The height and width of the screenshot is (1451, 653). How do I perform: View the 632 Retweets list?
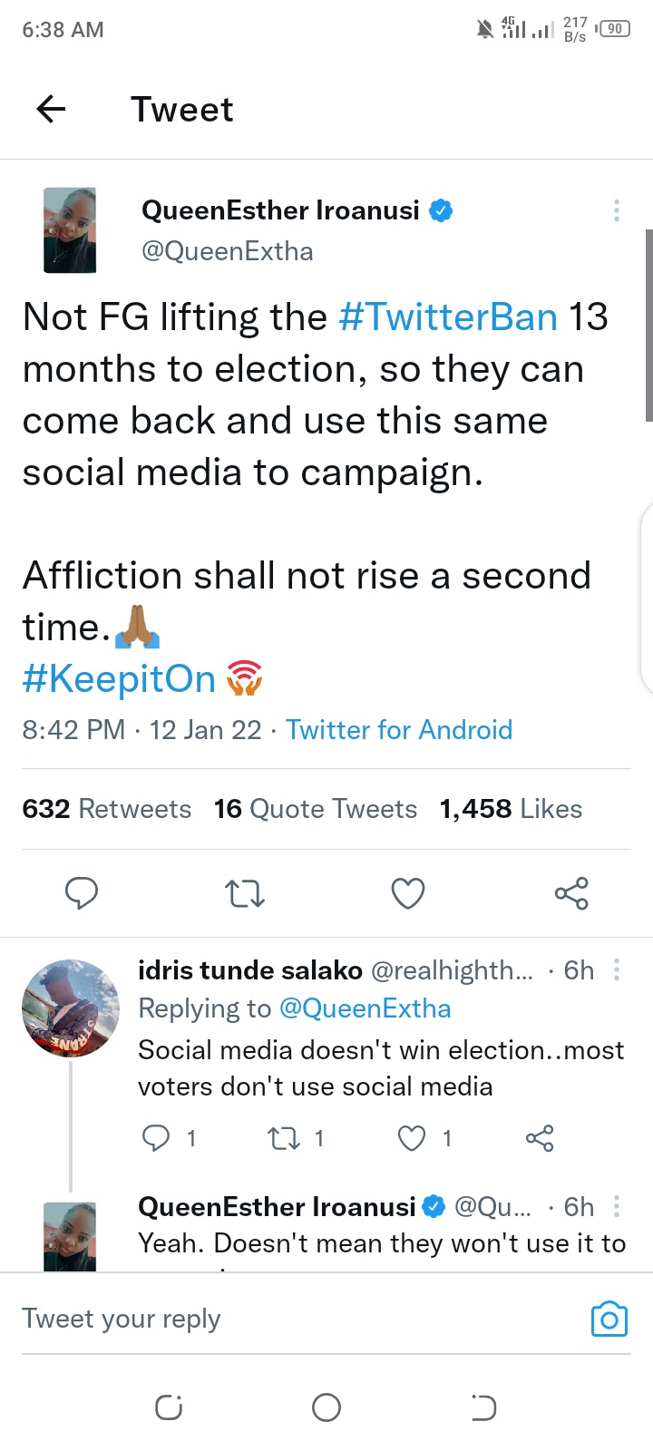[107, 809]
